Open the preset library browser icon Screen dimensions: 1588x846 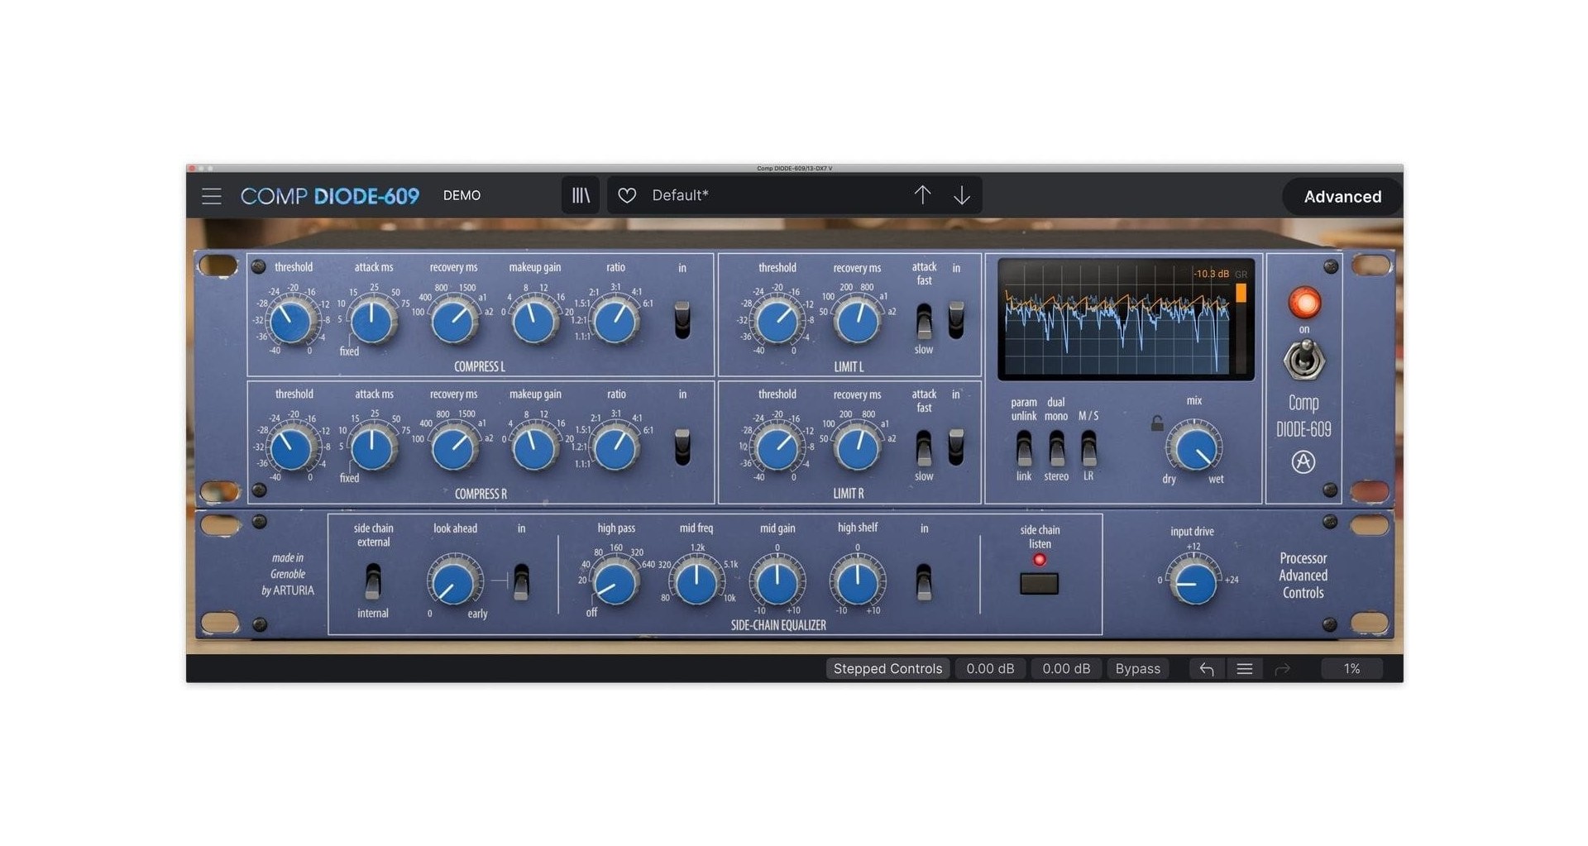click(x=581, y=195)
